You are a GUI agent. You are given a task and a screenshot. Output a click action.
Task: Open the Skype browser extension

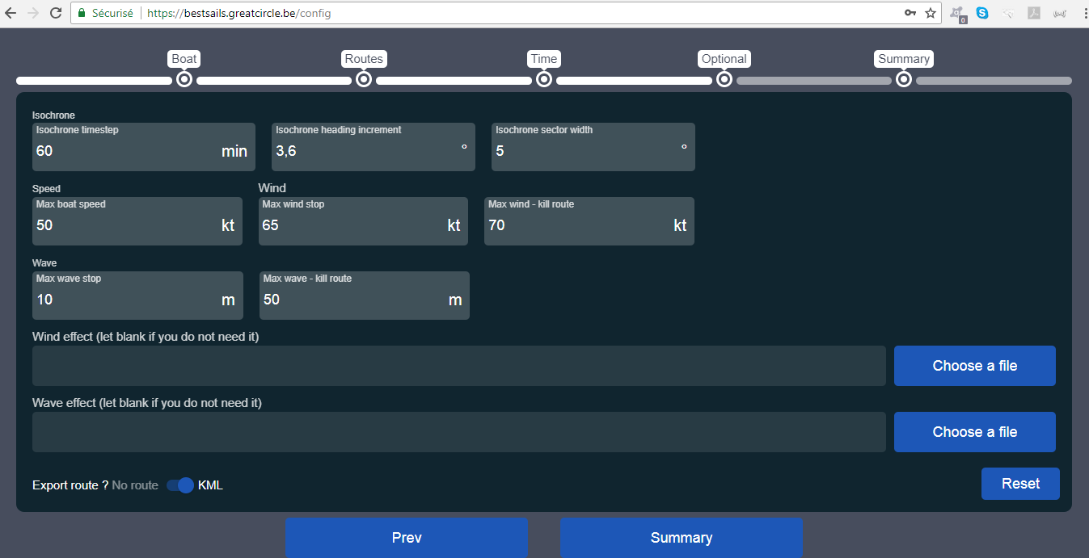[982, 13]
